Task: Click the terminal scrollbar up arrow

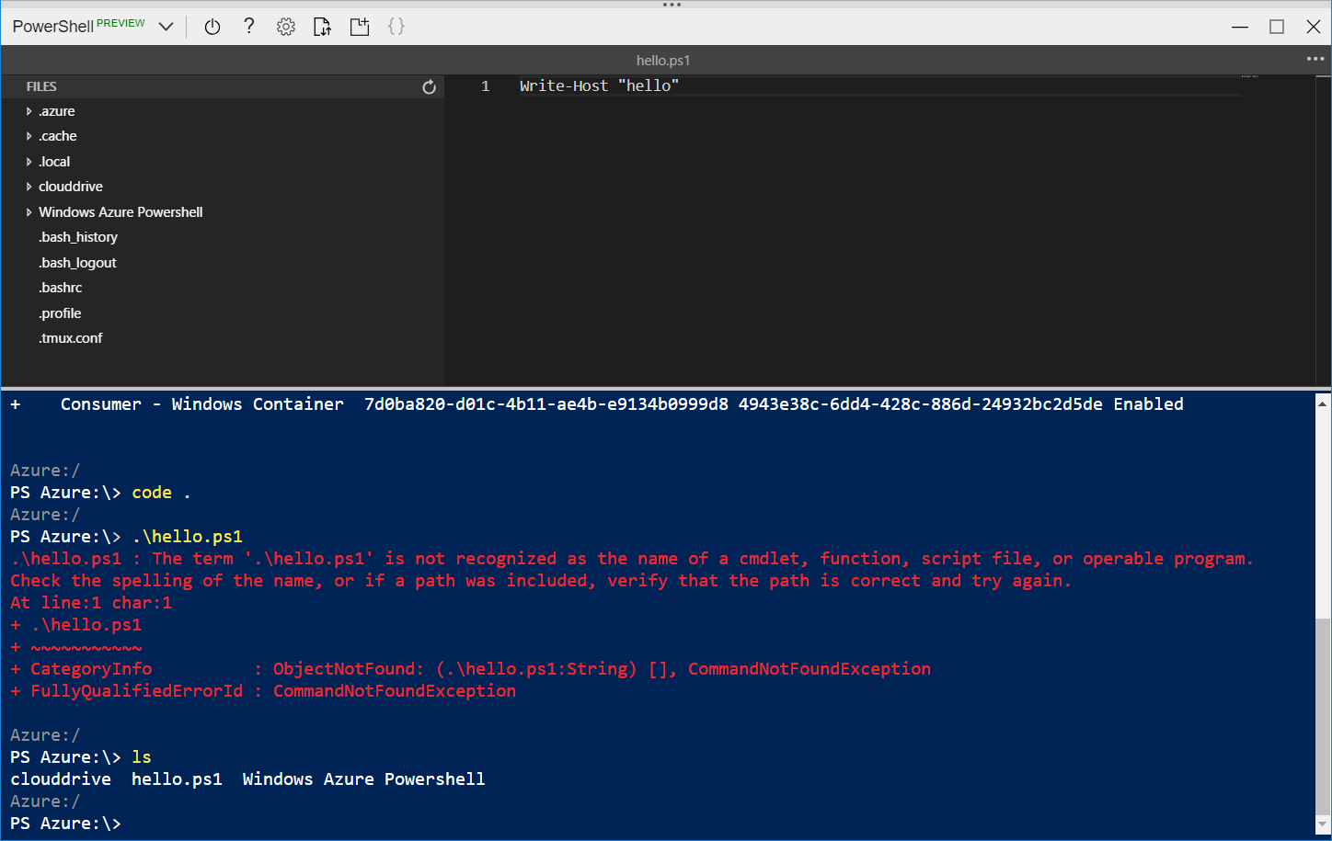Action: point(1323,403)
